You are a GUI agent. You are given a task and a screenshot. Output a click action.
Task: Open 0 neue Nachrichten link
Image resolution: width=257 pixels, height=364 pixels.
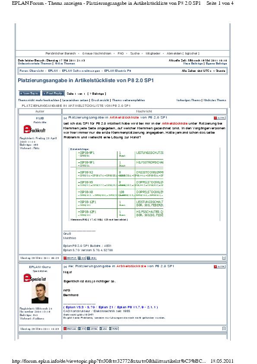click(x=96, y=54)
